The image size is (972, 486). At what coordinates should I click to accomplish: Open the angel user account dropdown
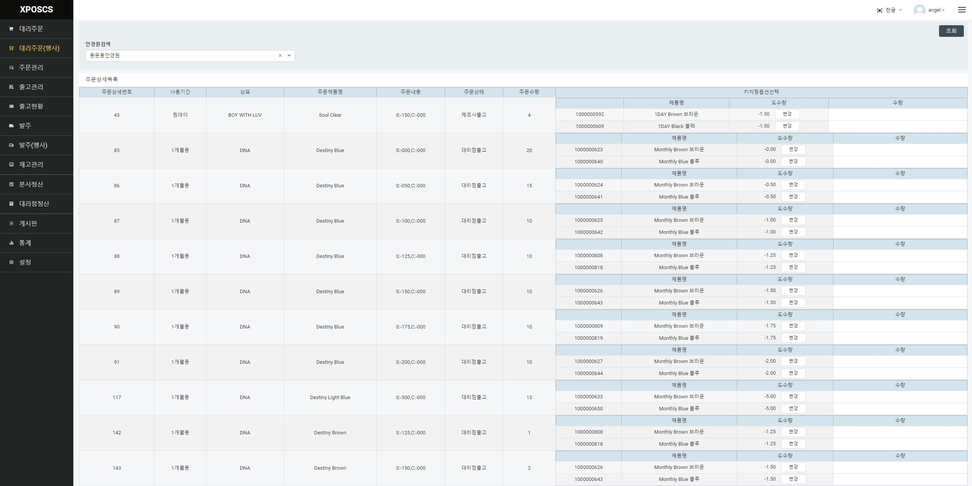coord(936,10)
